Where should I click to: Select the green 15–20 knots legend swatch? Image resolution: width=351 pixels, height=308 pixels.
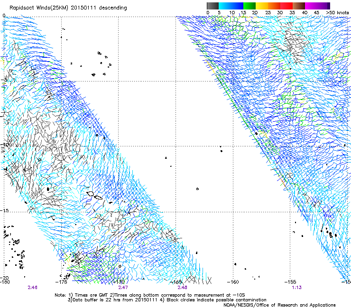(249, 6)
